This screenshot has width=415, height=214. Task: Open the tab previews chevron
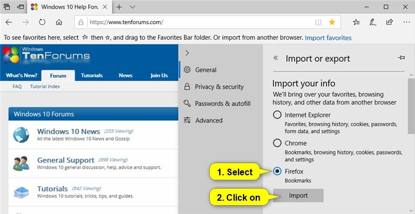[x=133, y=7]
